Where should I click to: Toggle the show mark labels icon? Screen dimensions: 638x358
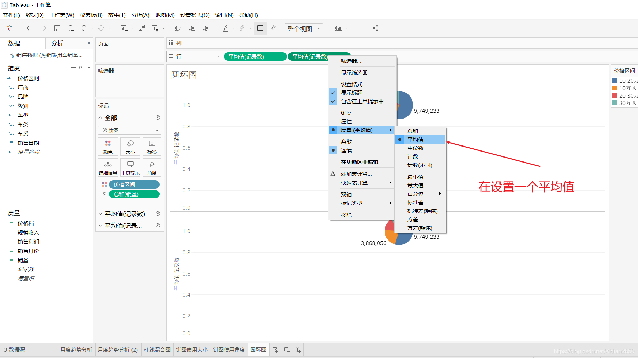[x=260, y=28]
